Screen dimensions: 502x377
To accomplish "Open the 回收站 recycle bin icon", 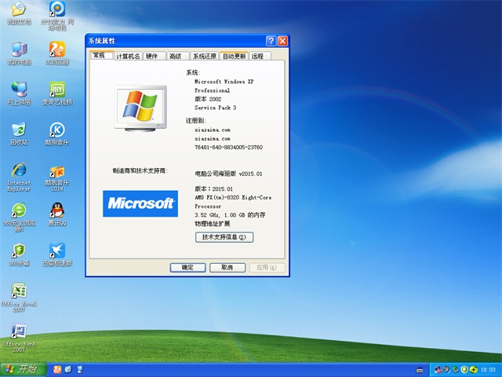I will (18, 129).
